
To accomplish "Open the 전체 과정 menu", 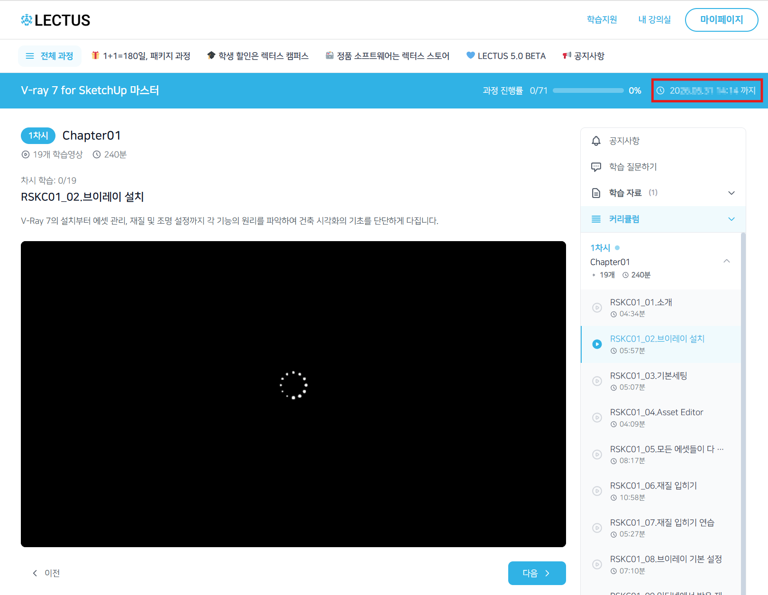I will click(50, 56).
